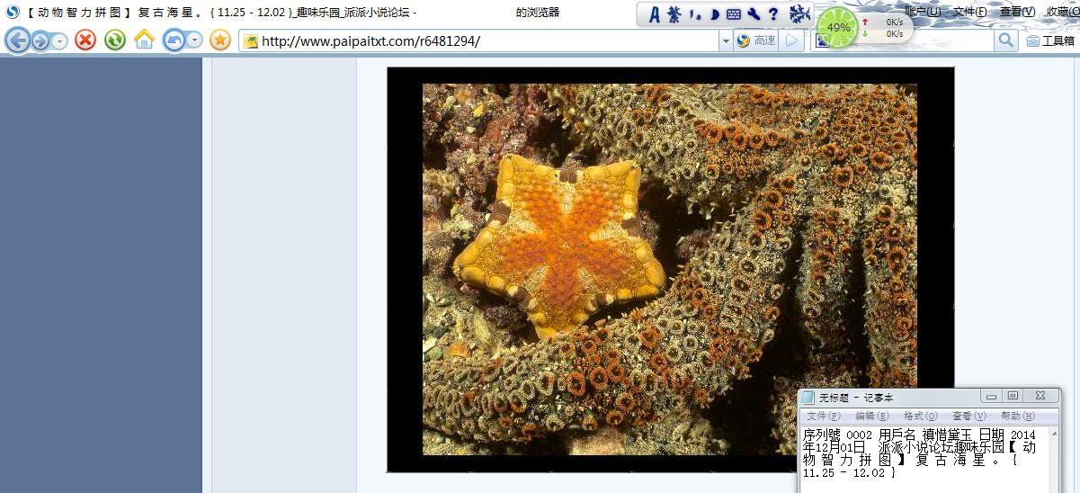Open the history dropdown beside the Forward button
Viewport: 1080px width, 493px height.
pyautogui.click(x=59, y=40)
